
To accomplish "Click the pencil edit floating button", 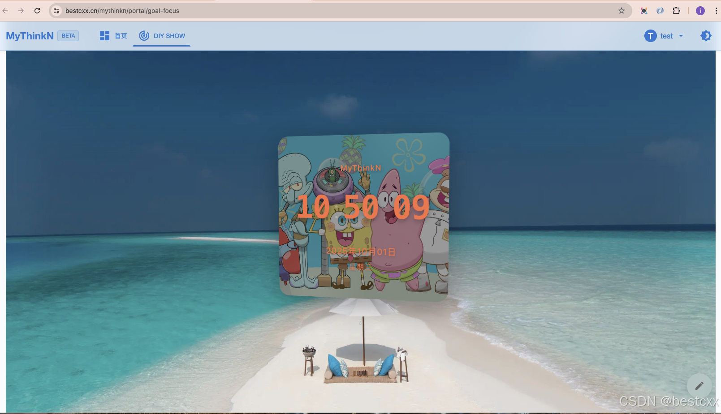I will click(x=699, y=385).
